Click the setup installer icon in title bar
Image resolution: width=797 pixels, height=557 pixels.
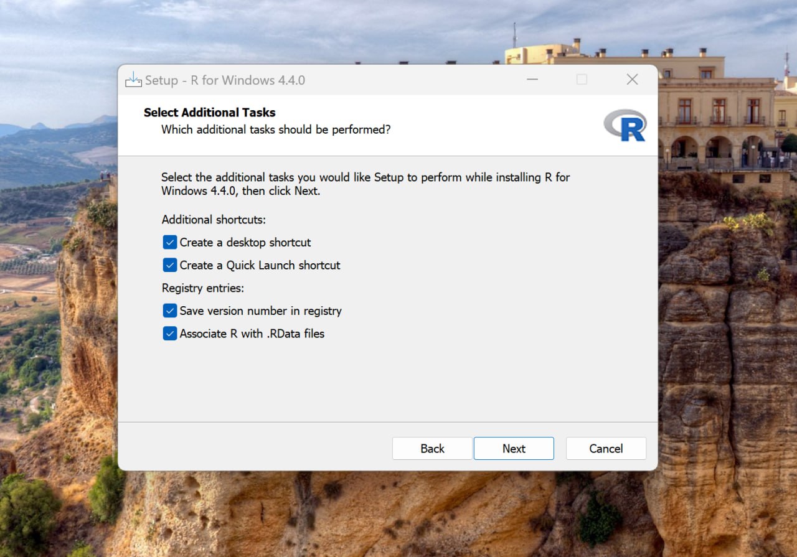pyautogui.click(x=133, y=80)
